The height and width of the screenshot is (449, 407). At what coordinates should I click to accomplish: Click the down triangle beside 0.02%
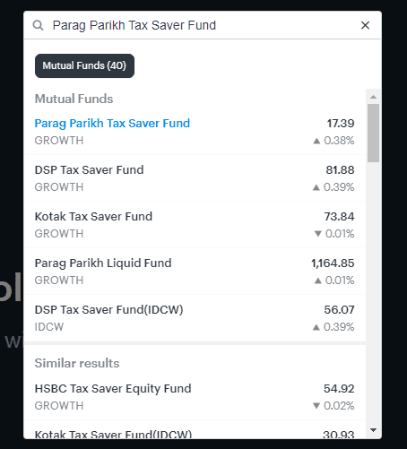pos(316,406)
